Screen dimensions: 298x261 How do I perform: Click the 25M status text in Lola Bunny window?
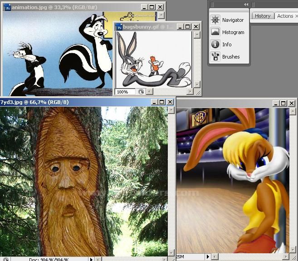pyautogui.click(x=180, y=257)
